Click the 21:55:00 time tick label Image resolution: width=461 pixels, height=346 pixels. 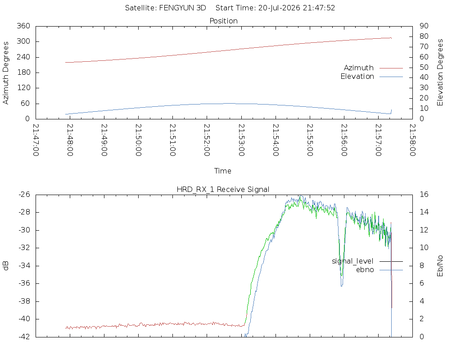[x=310, y=140]
